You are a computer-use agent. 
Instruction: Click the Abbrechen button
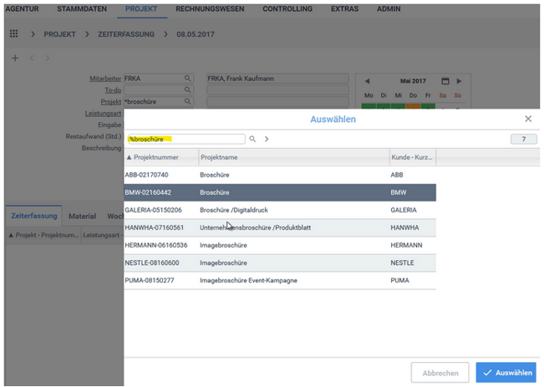pos(440,373)
